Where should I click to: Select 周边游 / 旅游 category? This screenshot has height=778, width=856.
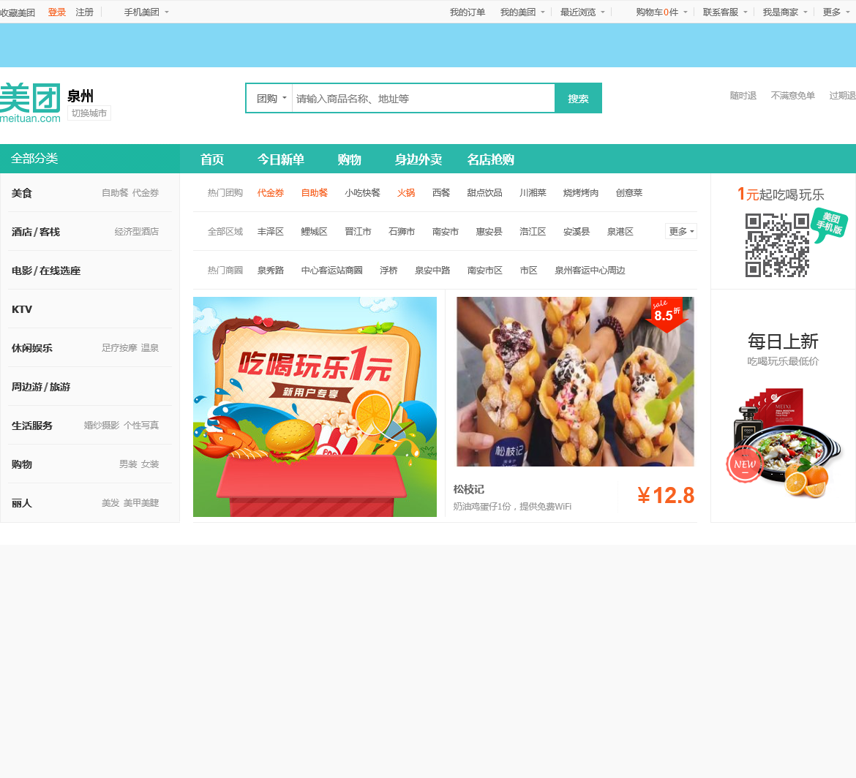pos(41,387)
